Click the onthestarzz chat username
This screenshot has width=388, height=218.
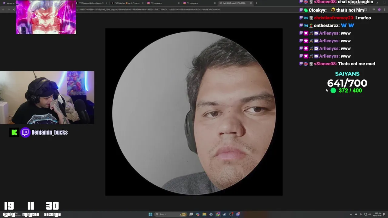point(327,25)
